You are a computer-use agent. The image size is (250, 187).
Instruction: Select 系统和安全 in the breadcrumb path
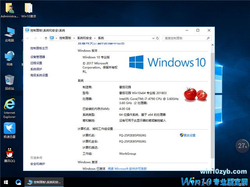point(84,38)
